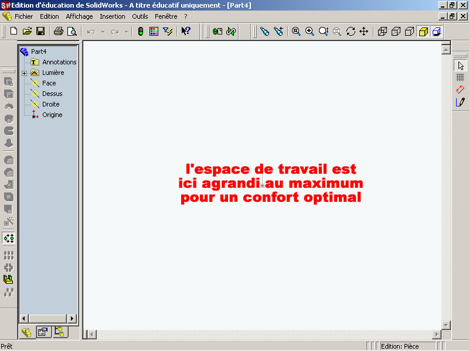Enable Shaded yellow cube display mode
469x351 pixels.
423,32
